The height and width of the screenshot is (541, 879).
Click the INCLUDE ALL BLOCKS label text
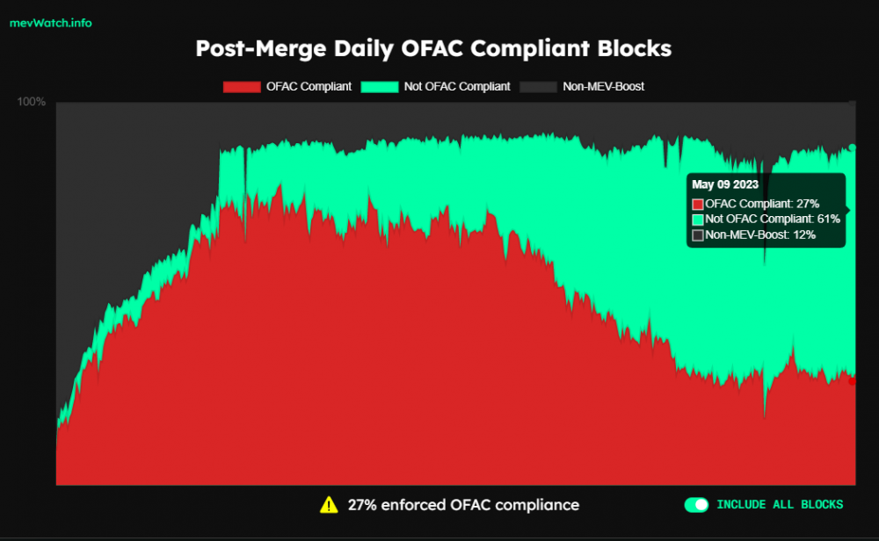coord(780,505)
